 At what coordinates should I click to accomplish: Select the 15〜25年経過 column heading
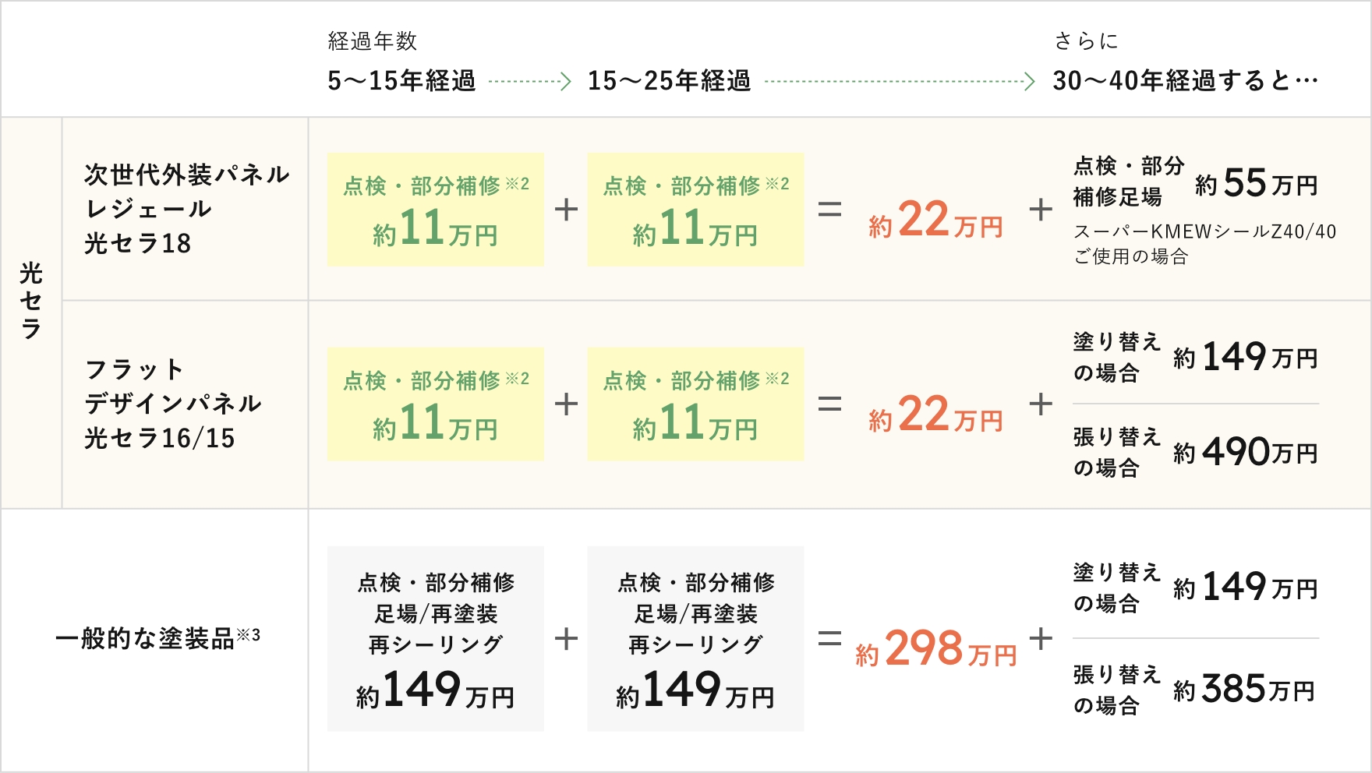669,81
